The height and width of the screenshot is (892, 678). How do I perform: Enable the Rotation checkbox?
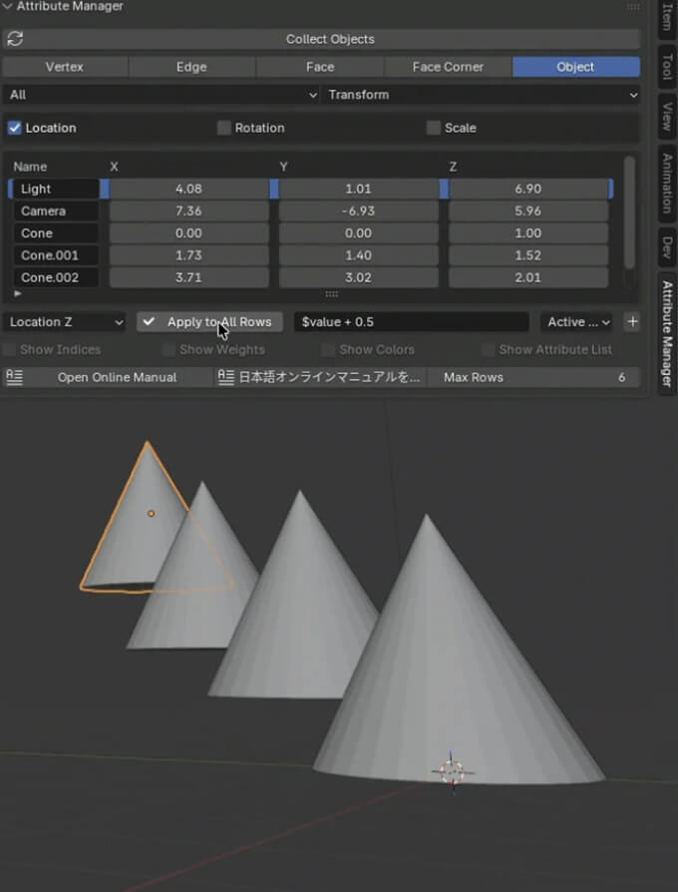coord(224,128)
